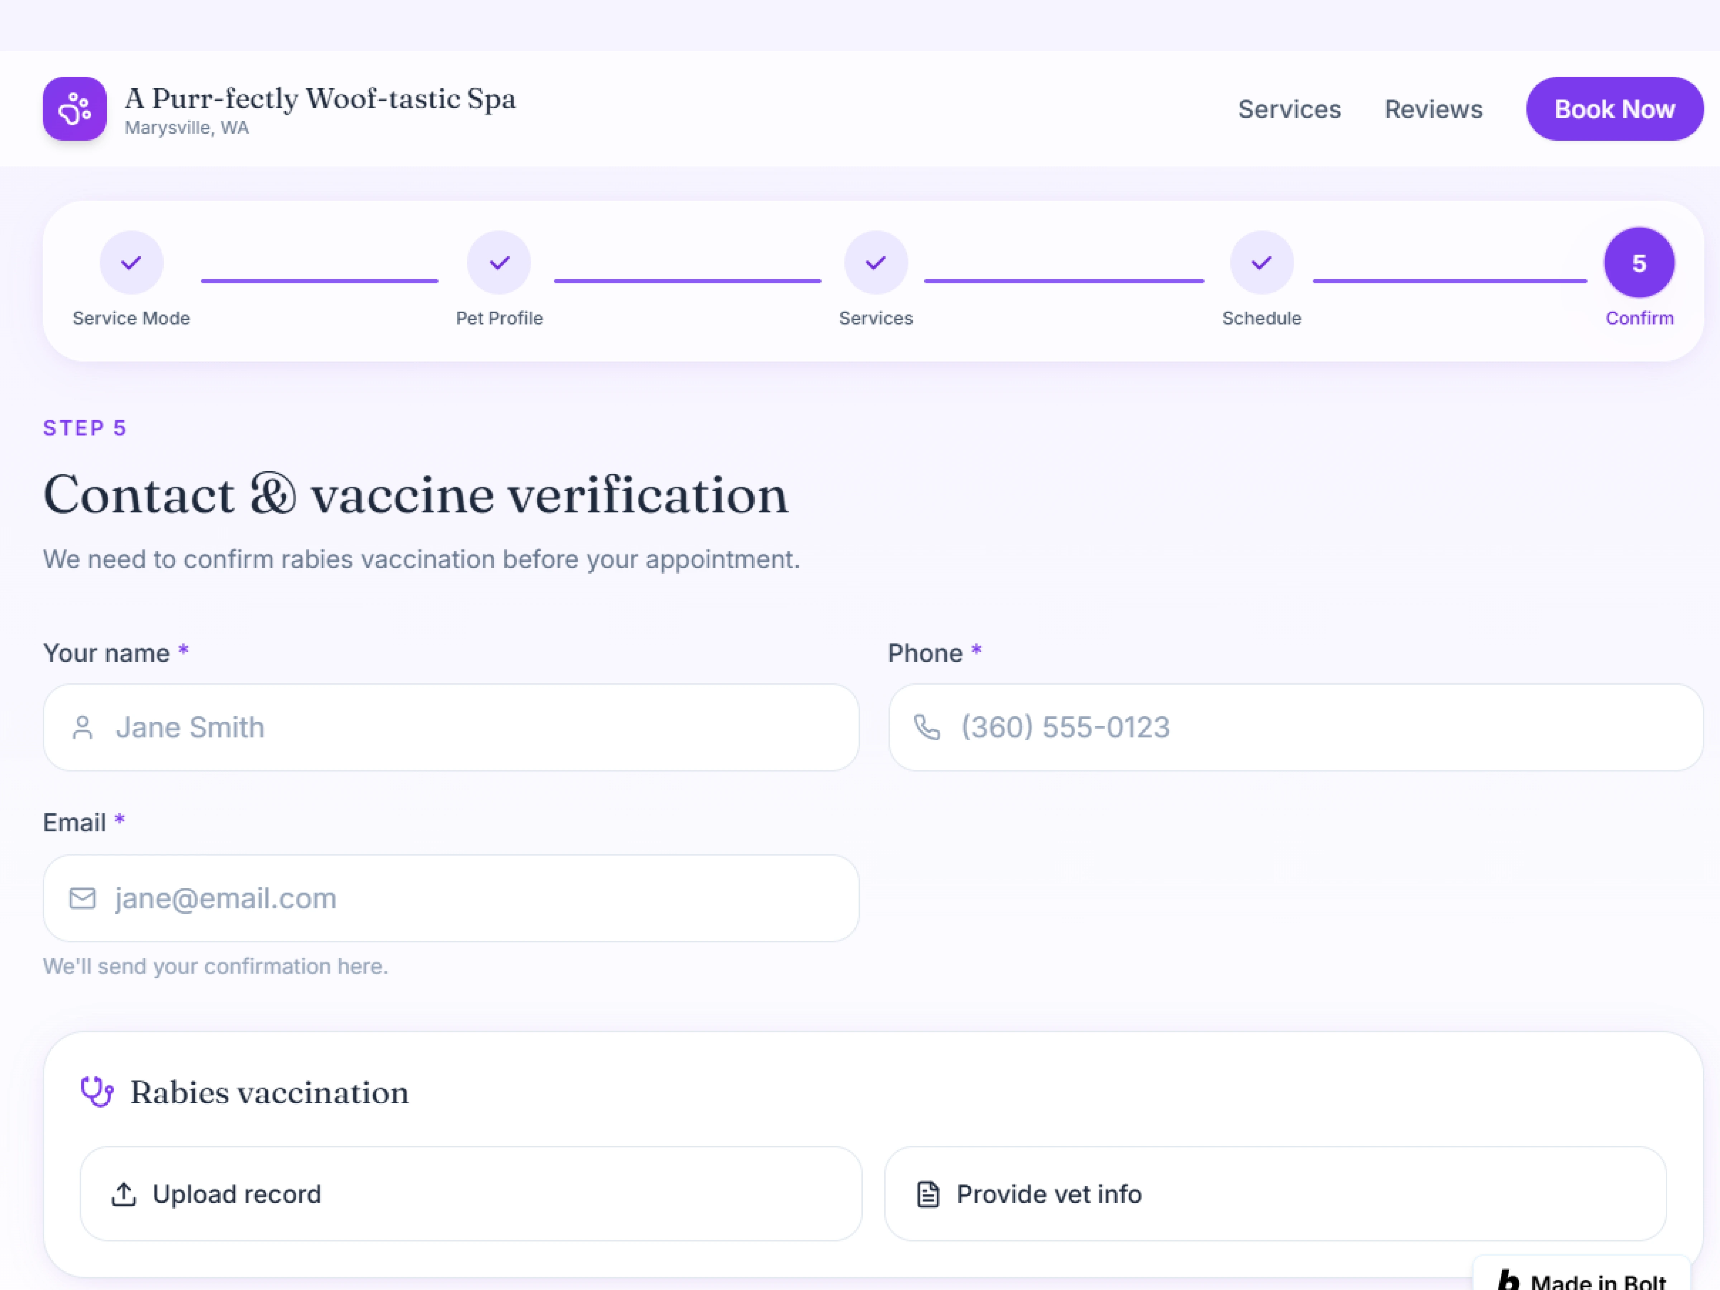Viewport: 1720px width, 1290px height.
Task: Click the Rabies vaccination heading
Action: click(x=269, y=1093)
